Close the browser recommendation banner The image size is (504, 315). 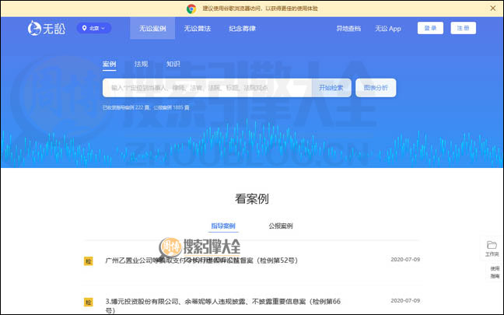tap(492, 9)
